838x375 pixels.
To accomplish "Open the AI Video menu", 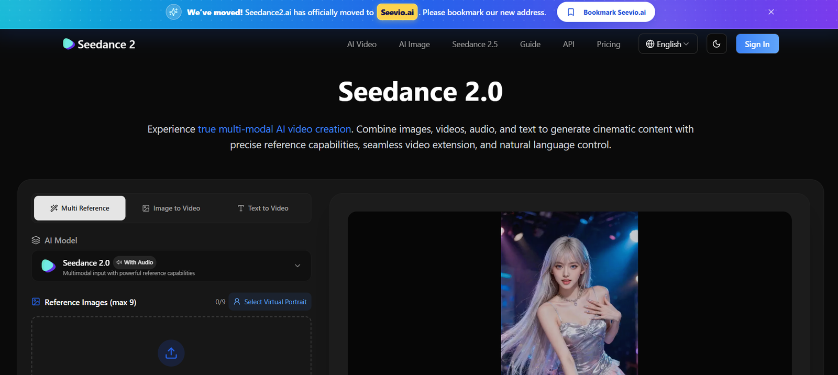I will pos(362,44).
